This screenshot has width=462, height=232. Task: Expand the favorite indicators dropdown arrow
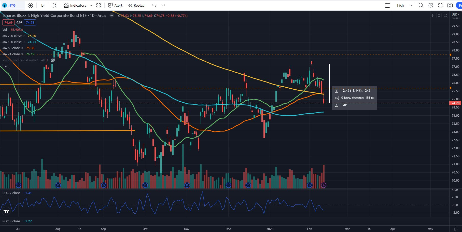(x=91, y=5)
